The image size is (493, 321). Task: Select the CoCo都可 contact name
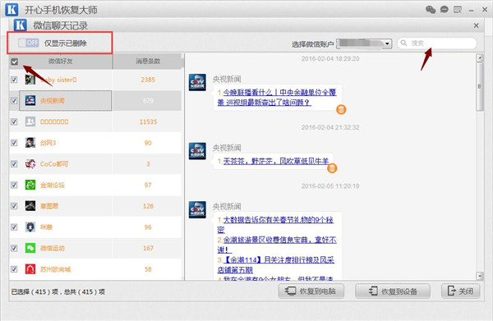(x=54, y=164)
